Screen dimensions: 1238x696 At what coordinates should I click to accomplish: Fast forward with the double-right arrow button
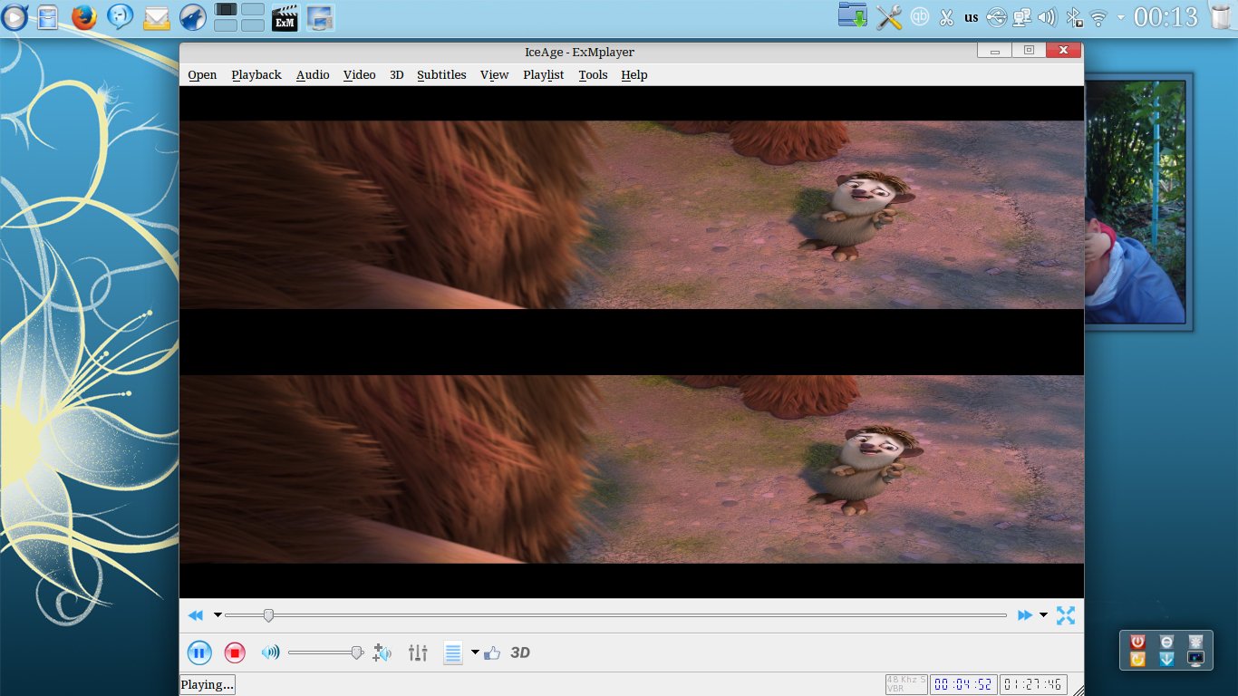1025,615
